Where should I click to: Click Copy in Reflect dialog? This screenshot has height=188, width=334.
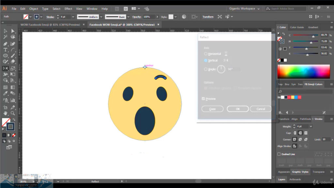click(212, 109)
